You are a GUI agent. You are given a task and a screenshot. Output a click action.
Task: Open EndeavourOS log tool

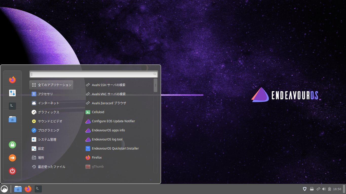pos(118,139)
